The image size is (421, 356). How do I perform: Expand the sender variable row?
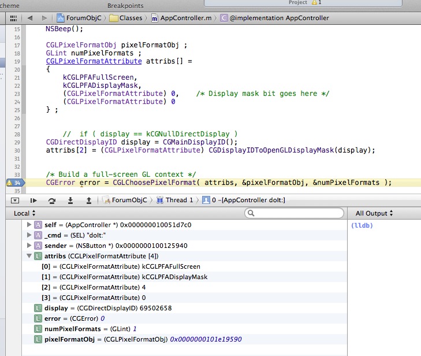pyautogui.click(x=29, y=245)
